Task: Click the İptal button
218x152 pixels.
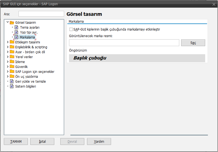Action: point(42,141)
